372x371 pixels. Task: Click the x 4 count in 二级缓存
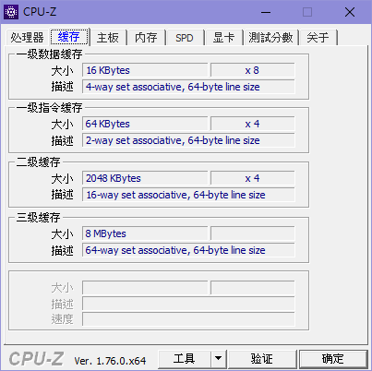click(252, 178)
